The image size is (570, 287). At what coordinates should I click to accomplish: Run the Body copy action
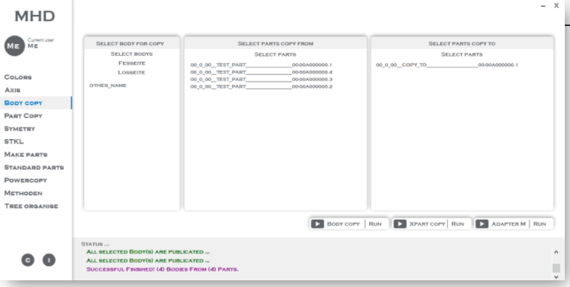point(375,224)
